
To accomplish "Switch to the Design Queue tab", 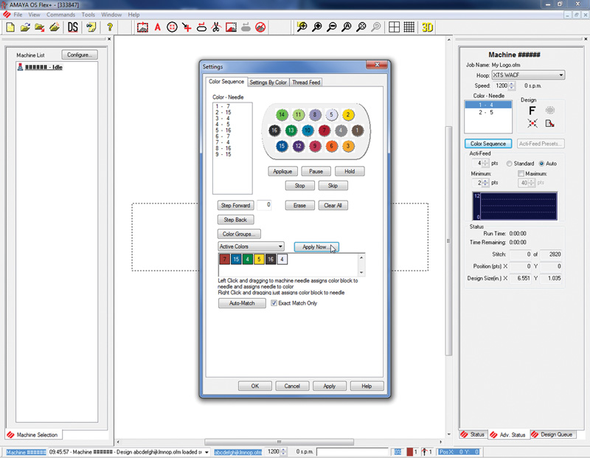I will 552,434.
